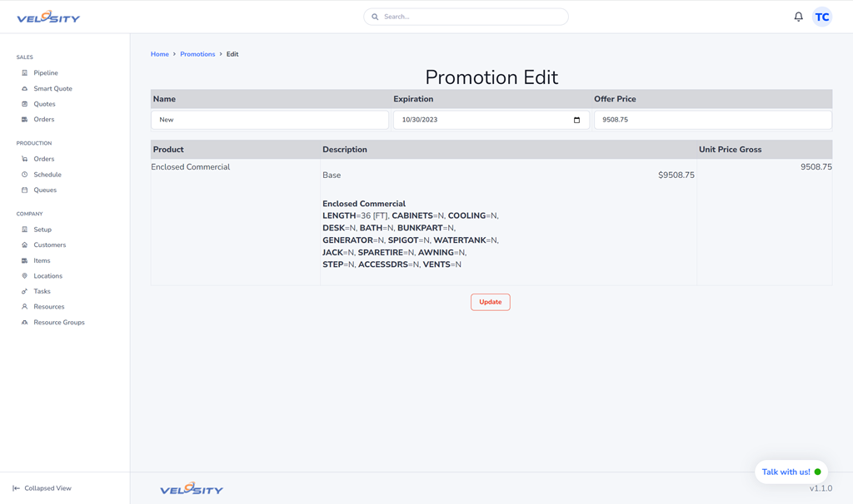The height and width of the screenshot is (504, 853).
Task: Focus the Offer Price input field
Action: (x=712, y=120)
